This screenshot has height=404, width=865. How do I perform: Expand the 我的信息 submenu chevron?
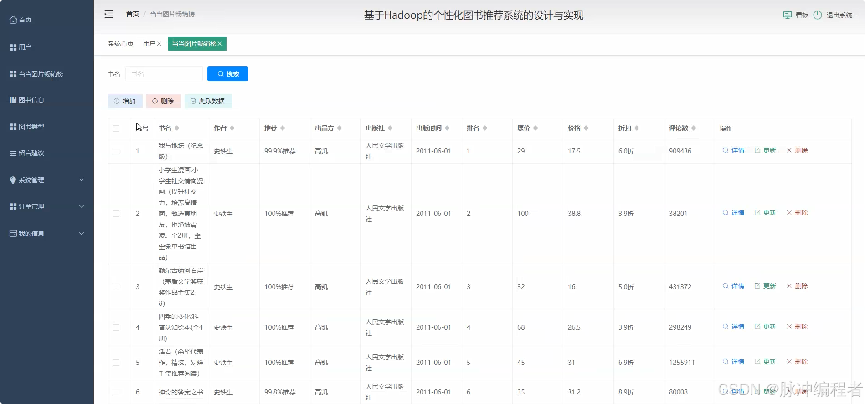point(82,234)
